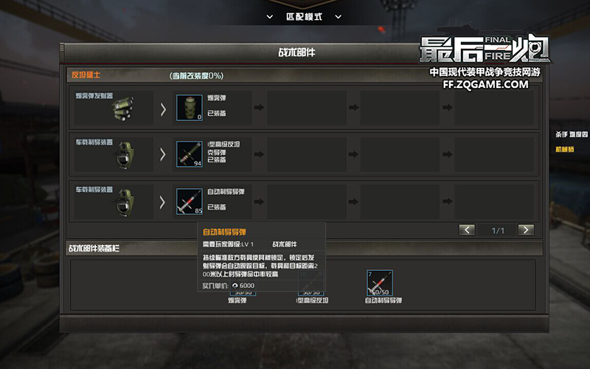Image resolution: width=590 pixels, height=369 pixels.
Task: Click the 车载制导装置 device in third row
Action: [x=125, y=202]
